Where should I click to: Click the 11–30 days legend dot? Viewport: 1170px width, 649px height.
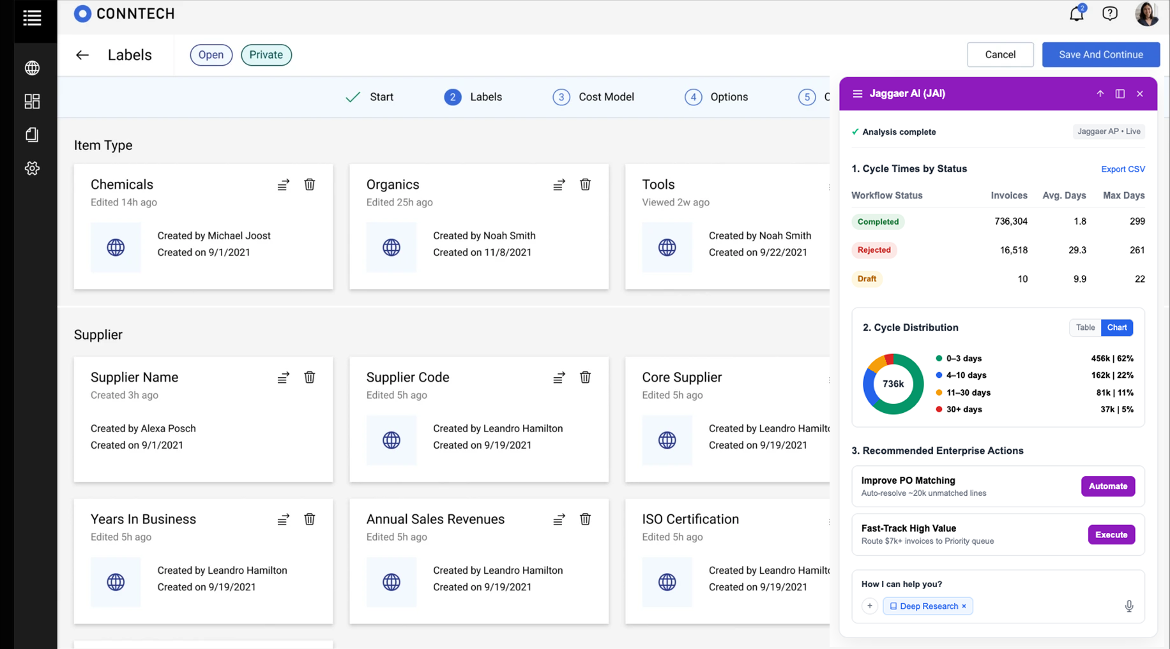pos(939,392)
